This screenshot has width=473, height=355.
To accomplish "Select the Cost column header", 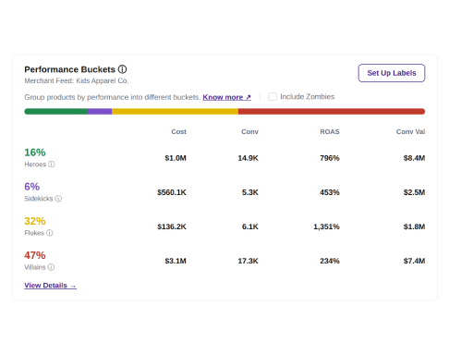I will (178, 132).
